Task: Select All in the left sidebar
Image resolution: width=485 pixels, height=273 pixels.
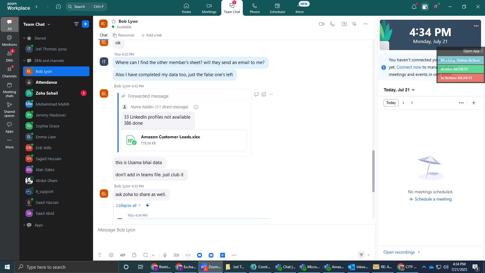Action: 10,24
